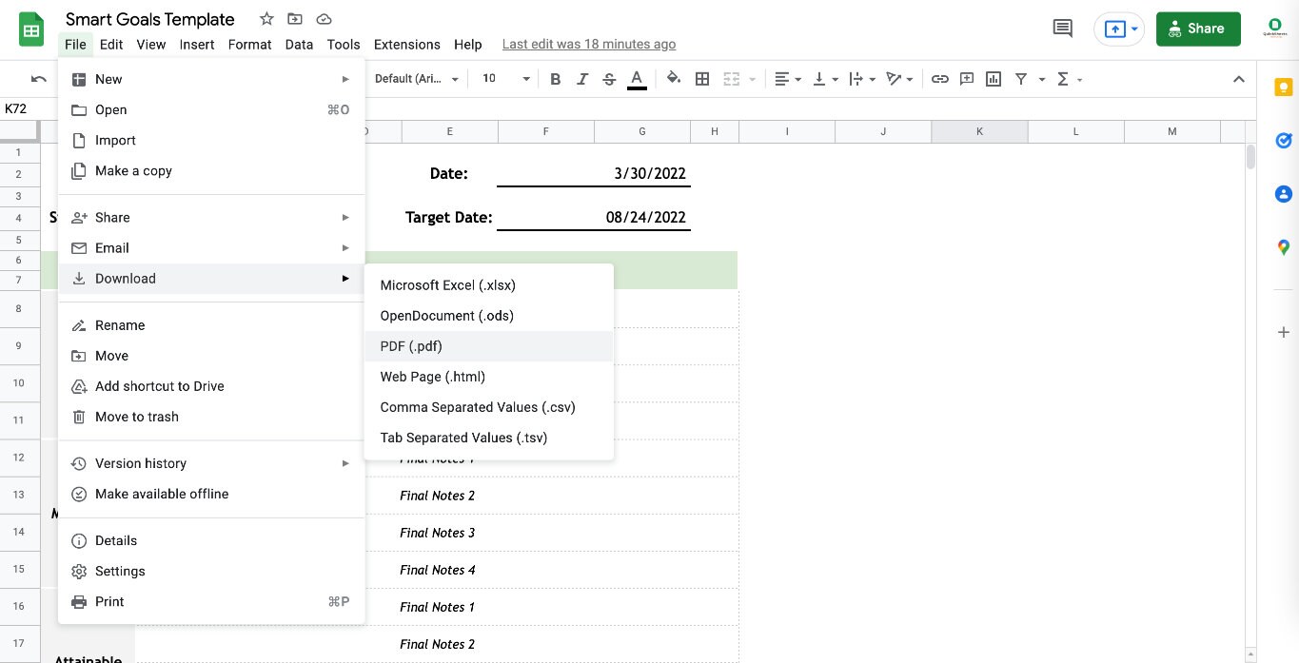Select the strikethrough formatting icon
This screenshot has width=1299, height=663.
tap(609, 78)
